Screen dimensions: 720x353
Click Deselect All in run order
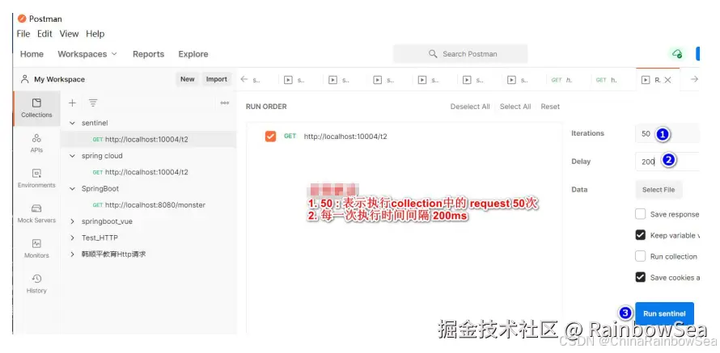470,107
